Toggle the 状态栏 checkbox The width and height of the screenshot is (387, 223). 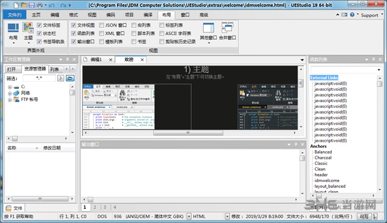coord(39,33)
